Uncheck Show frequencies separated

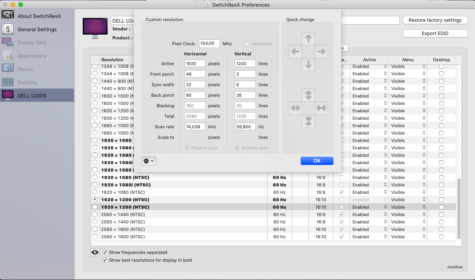105,252
